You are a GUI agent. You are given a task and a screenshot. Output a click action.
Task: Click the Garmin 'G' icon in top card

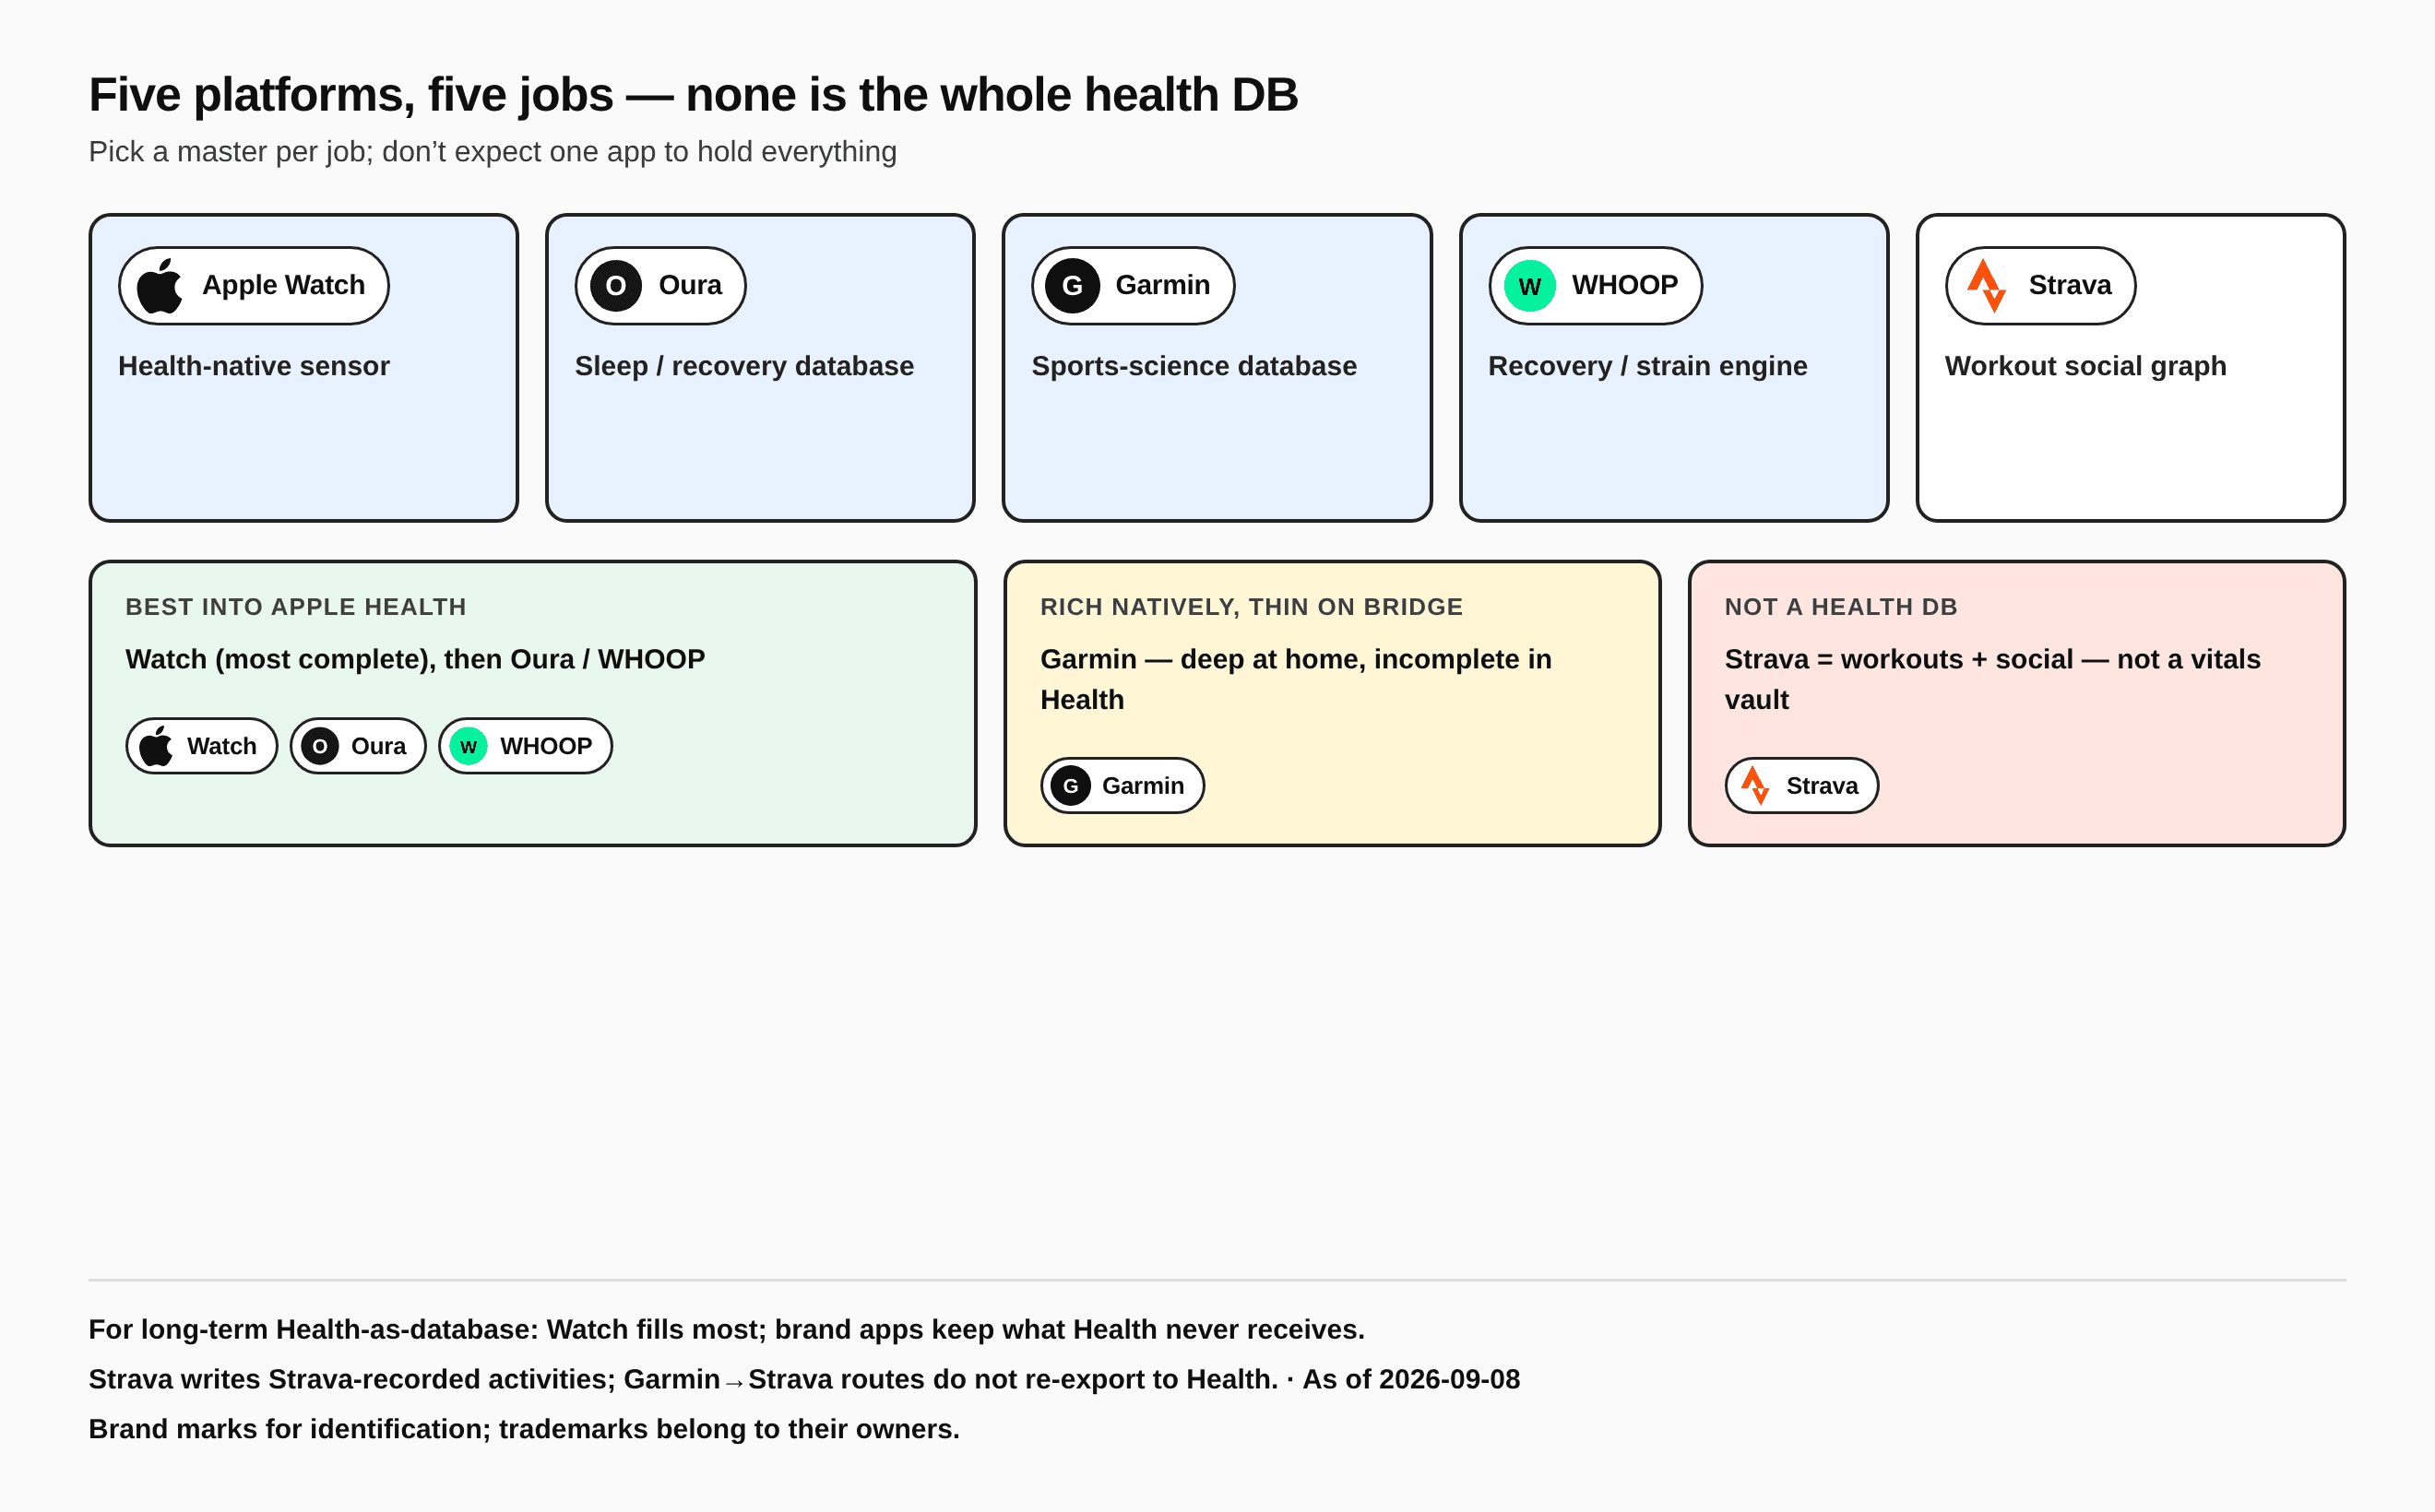(x=1073, y=286)
